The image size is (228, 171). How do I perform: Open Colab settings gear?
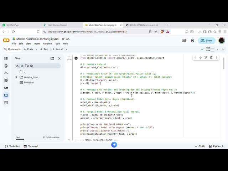[x=192, y=41]
